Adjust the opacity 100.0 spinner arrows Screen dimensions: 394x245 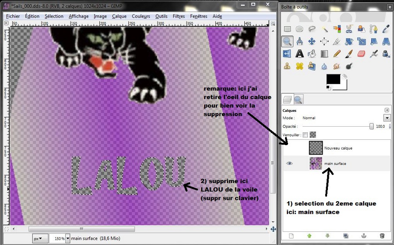coord(390,126)
